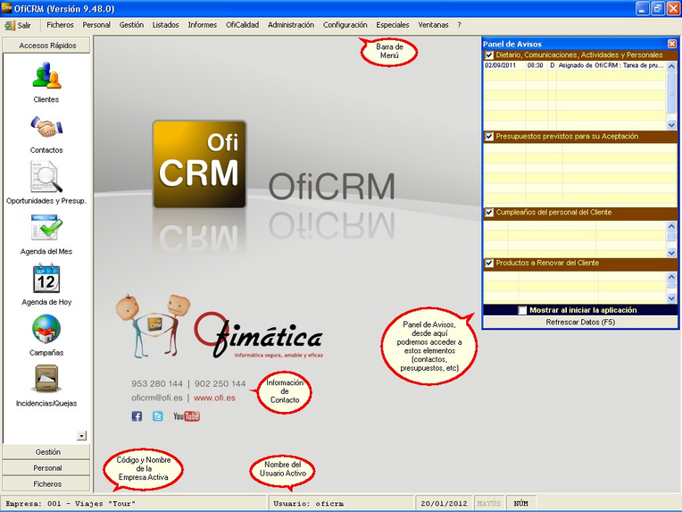Open the Administración menu
This screenshot has width=682, height=512.
(291, 25)
